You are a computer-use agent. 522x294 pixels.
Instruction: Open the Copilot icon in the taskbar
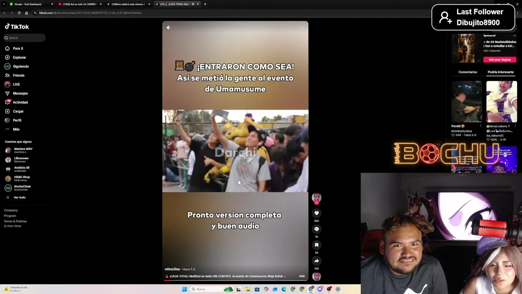(266, 289)
